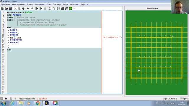The image size is (189, 106).
Task: Click the green grid Robot toolbar icon
Action: pos(71,9)
